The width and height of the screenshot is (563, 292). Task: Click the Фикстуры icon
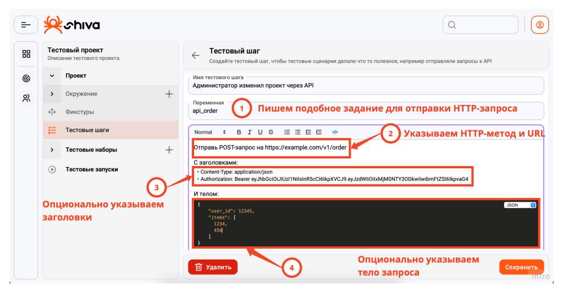(52, 112)
